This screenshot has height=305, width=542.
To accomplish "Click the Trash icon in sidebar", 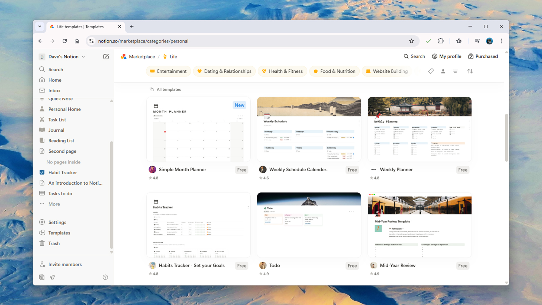I will point(42,243).
